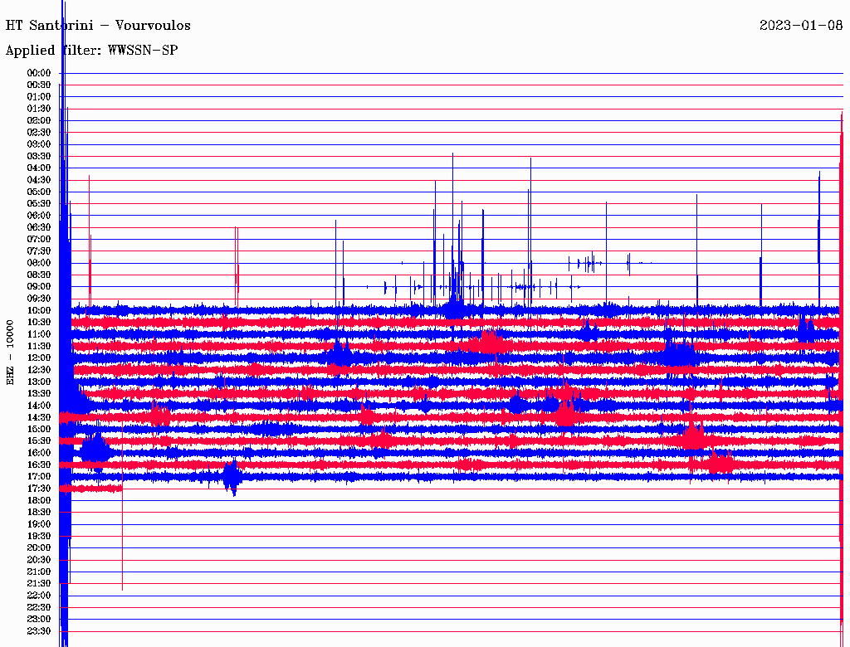Select the 14:00 time label

pyautogui.click(x=39, y=406)
